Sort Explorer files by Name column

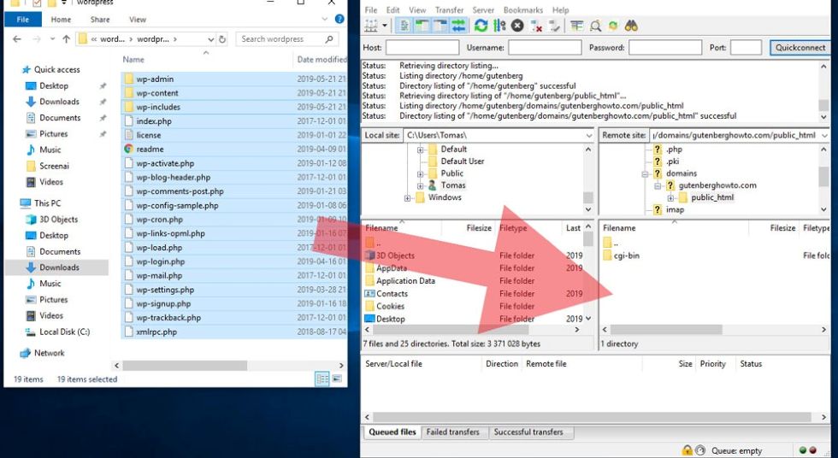point(133,59)
